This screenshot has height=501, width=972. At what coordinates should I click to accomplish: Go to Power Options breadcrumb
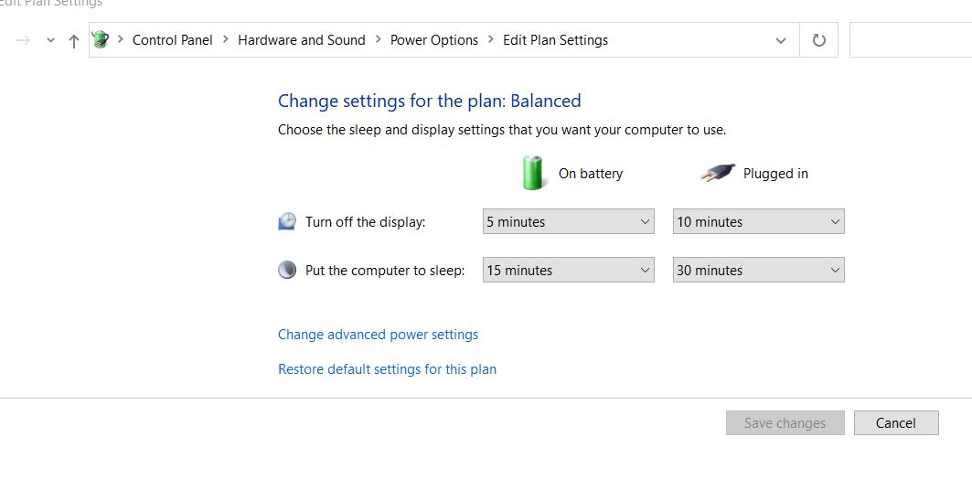pyautogui.click(x=434, y=40)
